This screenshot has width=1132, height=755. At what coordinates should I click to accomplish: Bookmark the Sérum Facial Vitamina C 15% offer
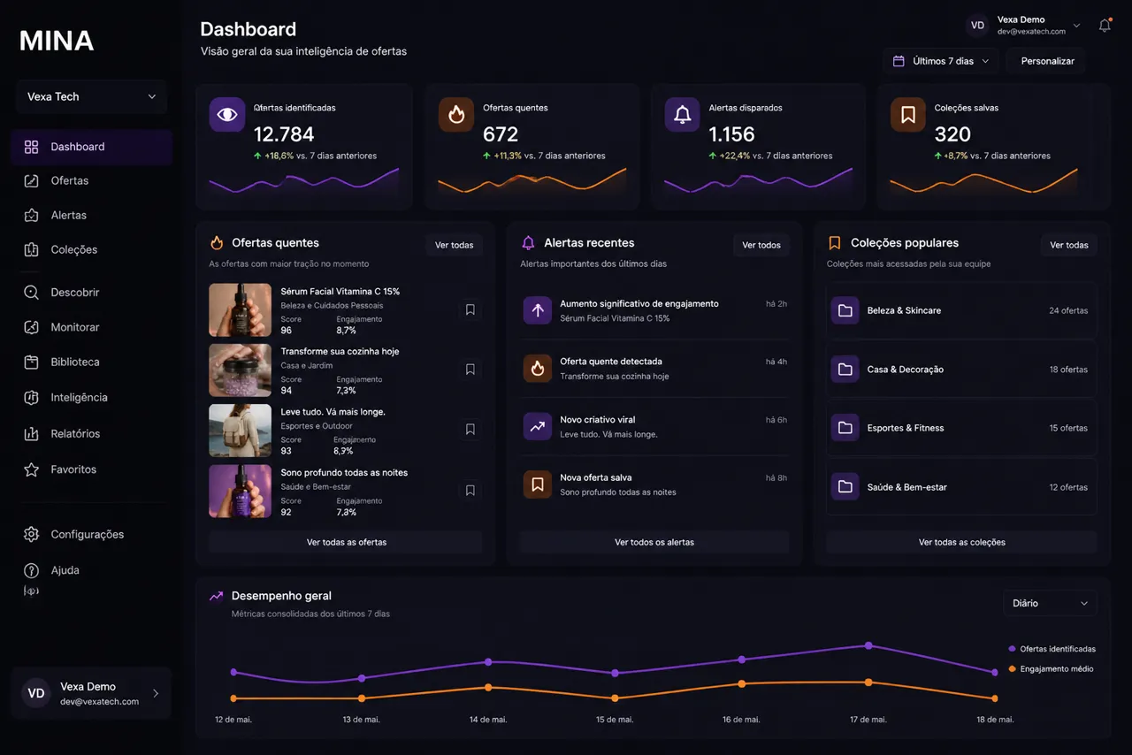point(470,309)
